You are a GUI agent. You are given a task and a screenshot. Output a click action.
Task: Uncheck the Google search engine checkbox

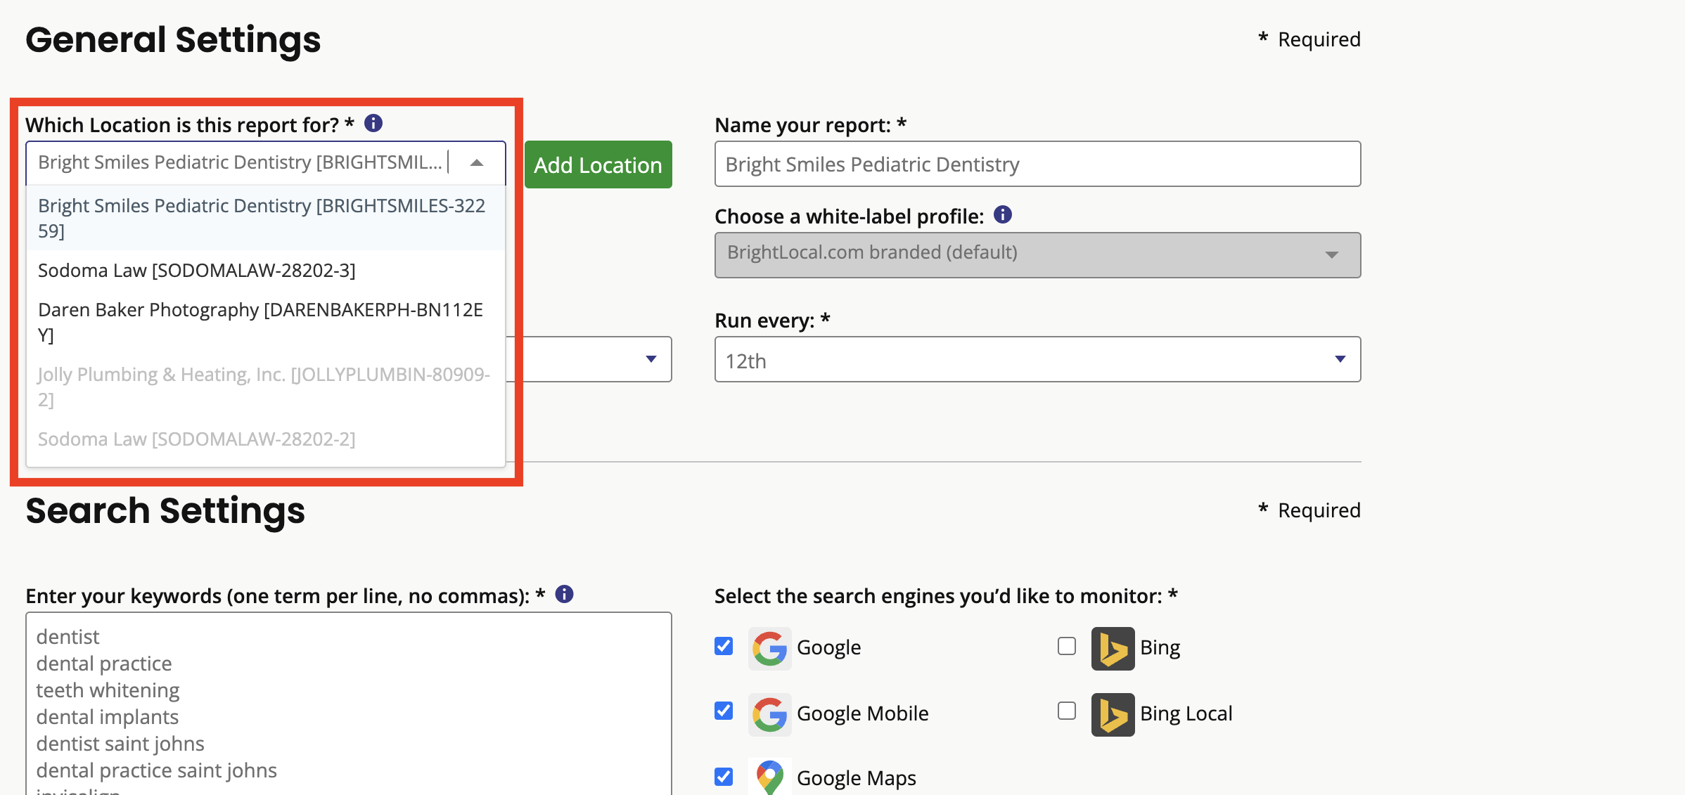click(x=724, y=646)
